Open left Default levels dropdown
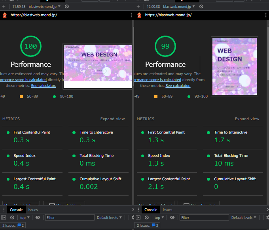 point(109,217)
